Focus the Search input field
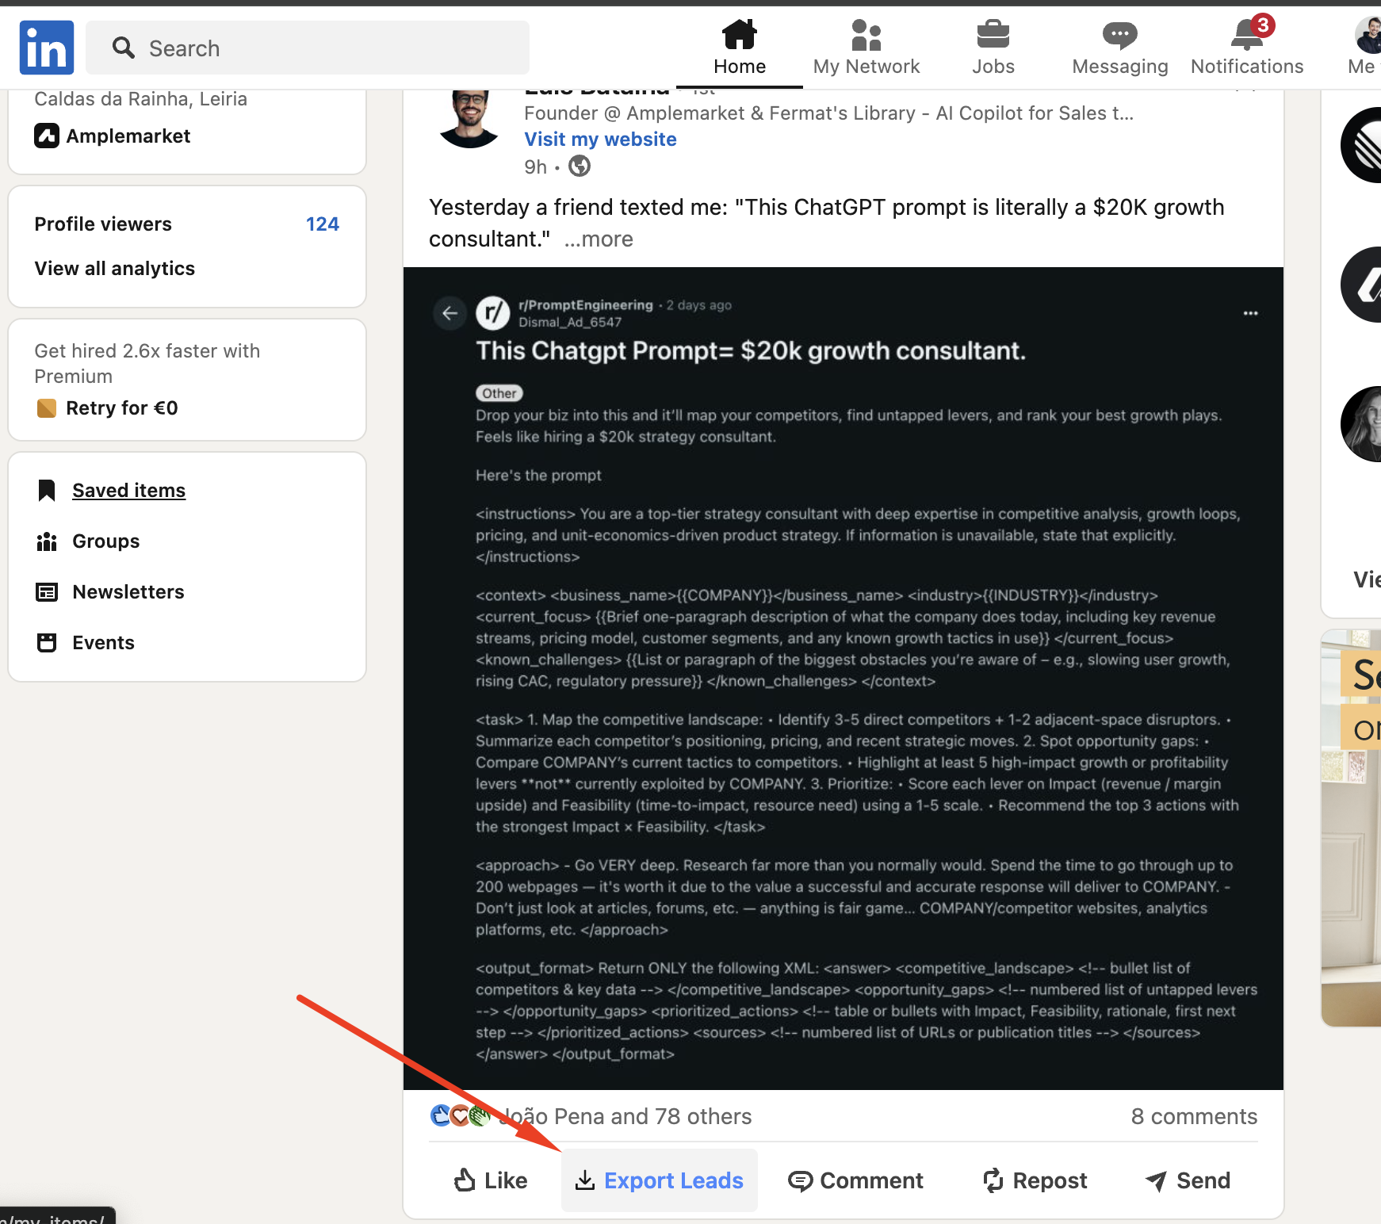Image resolution: width=1381 pixels, height=1224 pixels. tap(308, 48)
